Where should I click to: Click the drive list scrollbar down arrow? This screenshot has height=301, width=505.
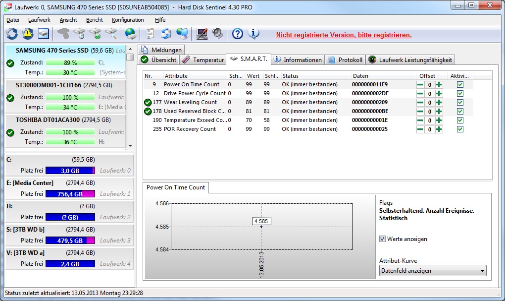click(x=130, y=146)
